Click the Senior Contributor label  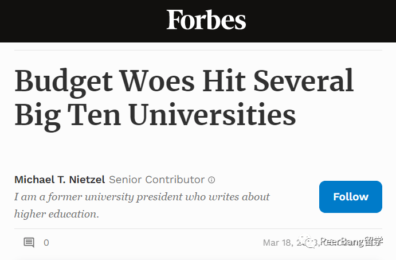(x=156, y=180)
